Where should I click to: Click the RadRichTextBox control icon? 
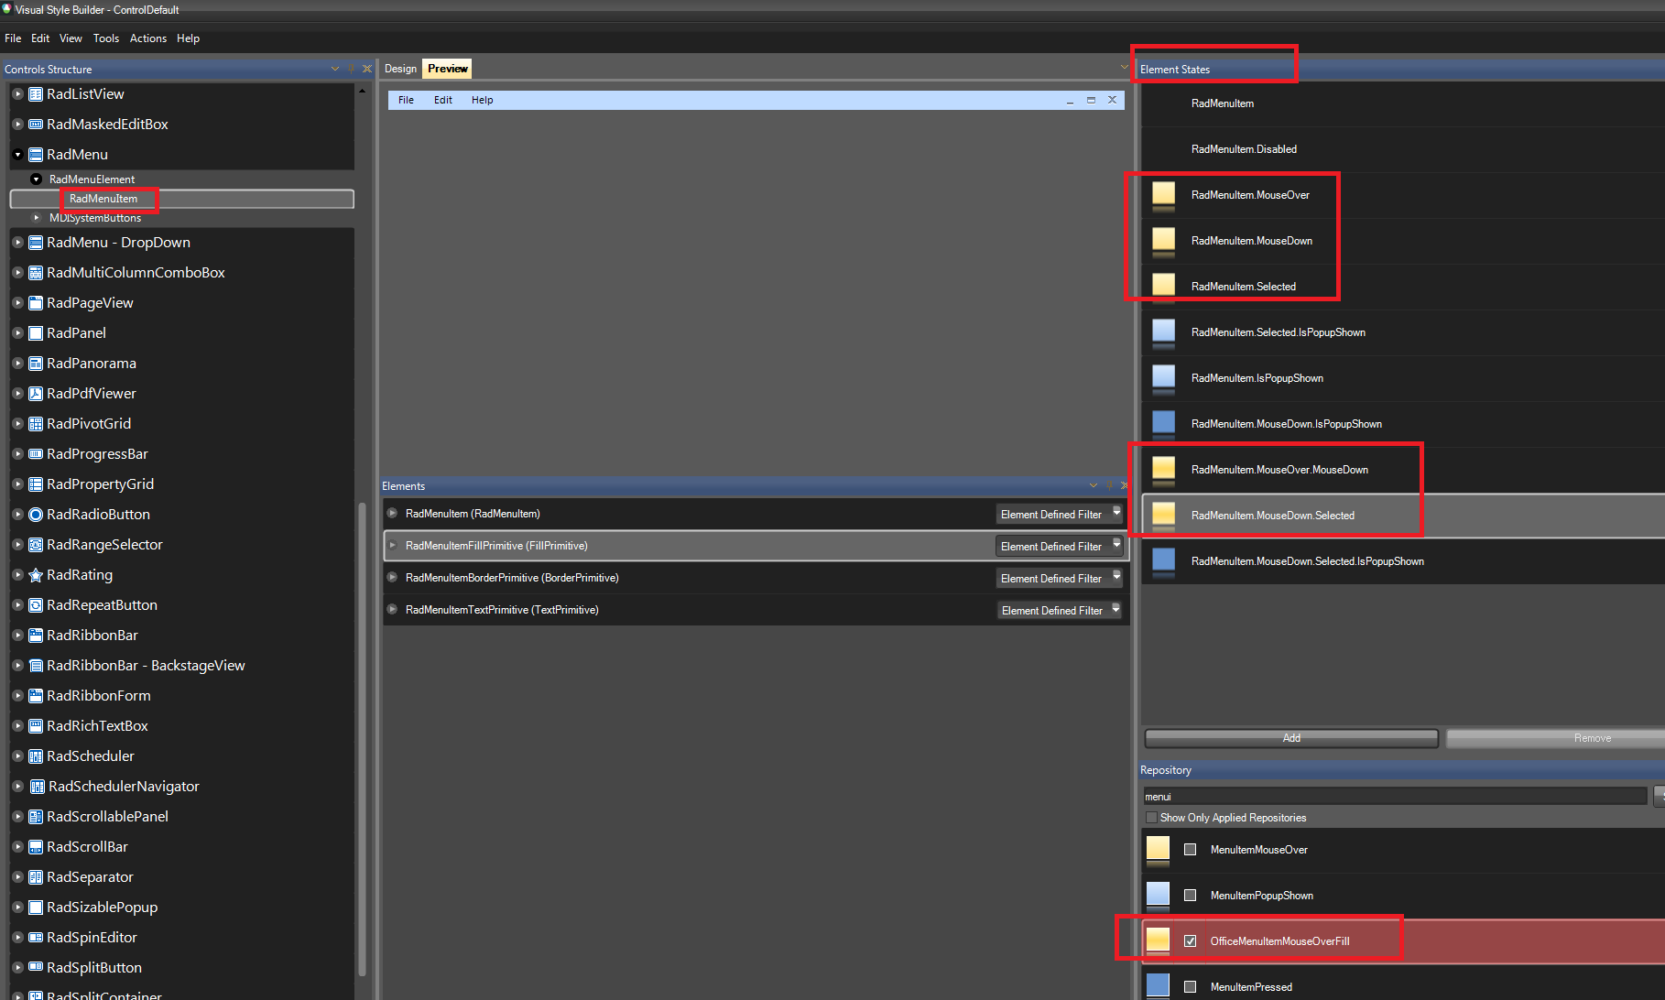click(36, 726)
